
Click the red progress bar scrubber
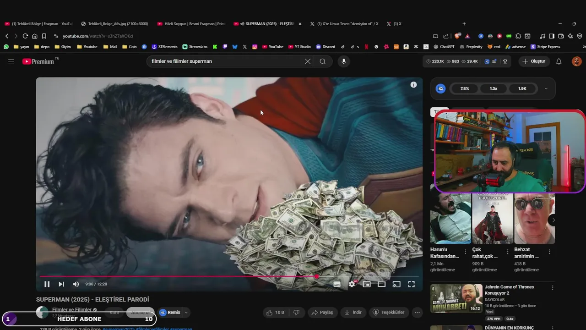(316, 276)
